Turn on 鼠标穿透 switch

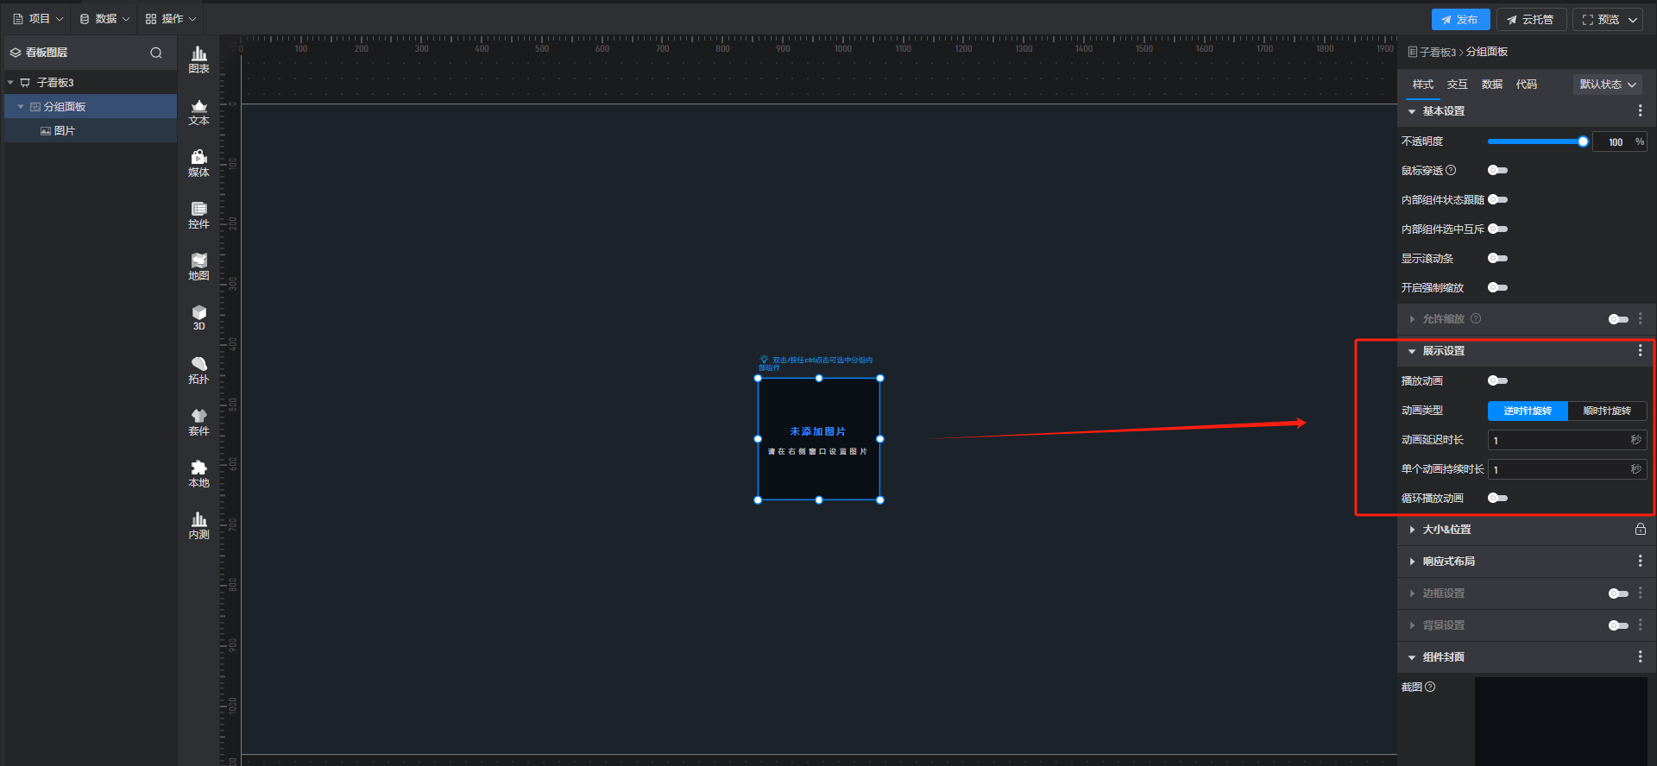1497,170
